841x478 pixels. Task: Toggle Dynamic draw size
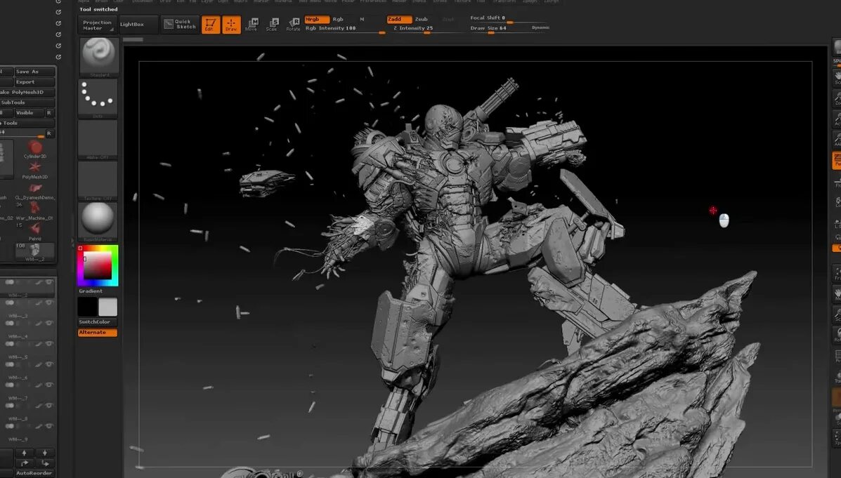[x=541, y=27]
